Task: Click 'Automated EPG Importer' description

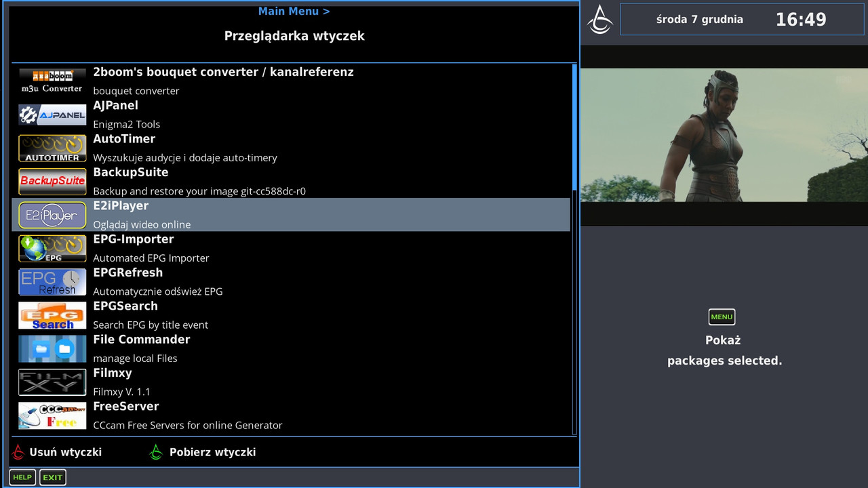Action: pos(151,258)
